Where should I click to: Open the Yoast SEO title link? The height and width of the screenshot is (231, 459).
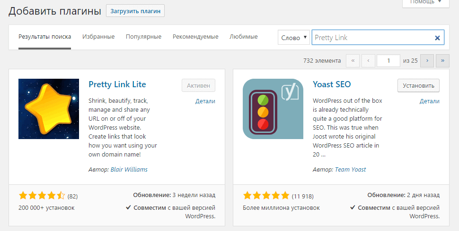[x=332, y=84]
